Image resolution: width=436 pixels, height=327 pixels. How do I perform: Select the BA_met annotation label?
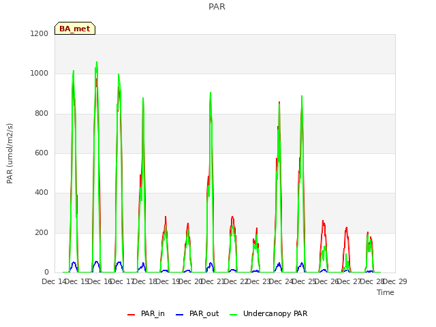75,29
